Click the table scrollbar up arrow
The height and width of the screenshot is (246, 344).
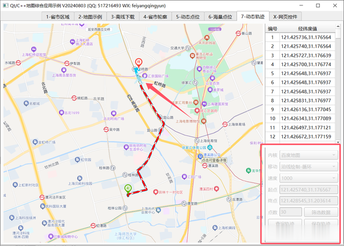[x=338, y=26]
